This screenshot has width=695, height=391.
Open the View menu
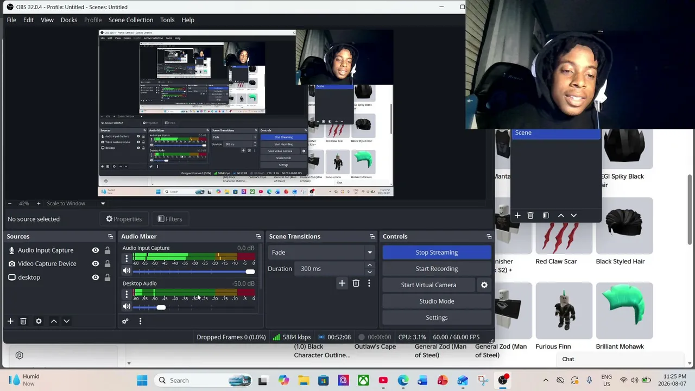point(47,20)
